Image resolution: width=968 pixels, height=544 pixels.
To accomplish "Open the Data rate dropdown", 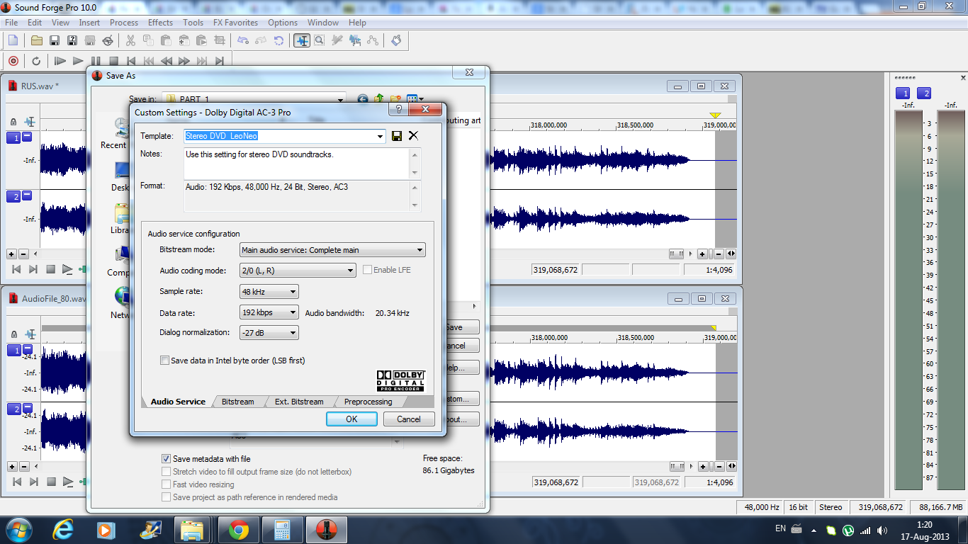I will coord(293,312).
